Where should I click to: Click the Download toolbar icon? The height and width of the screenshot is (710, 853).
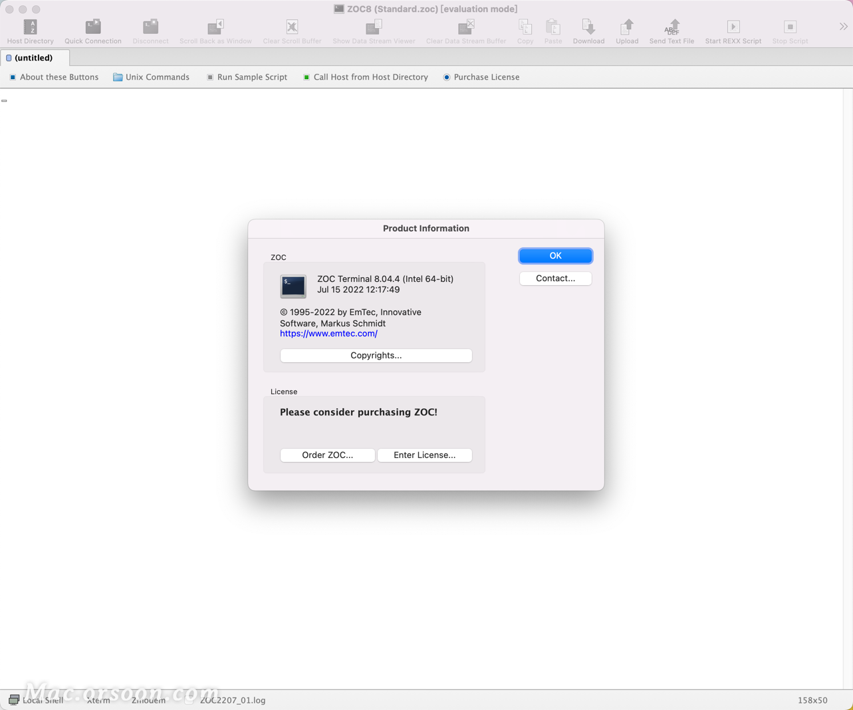pyautogui.click(x=588, y=27)
